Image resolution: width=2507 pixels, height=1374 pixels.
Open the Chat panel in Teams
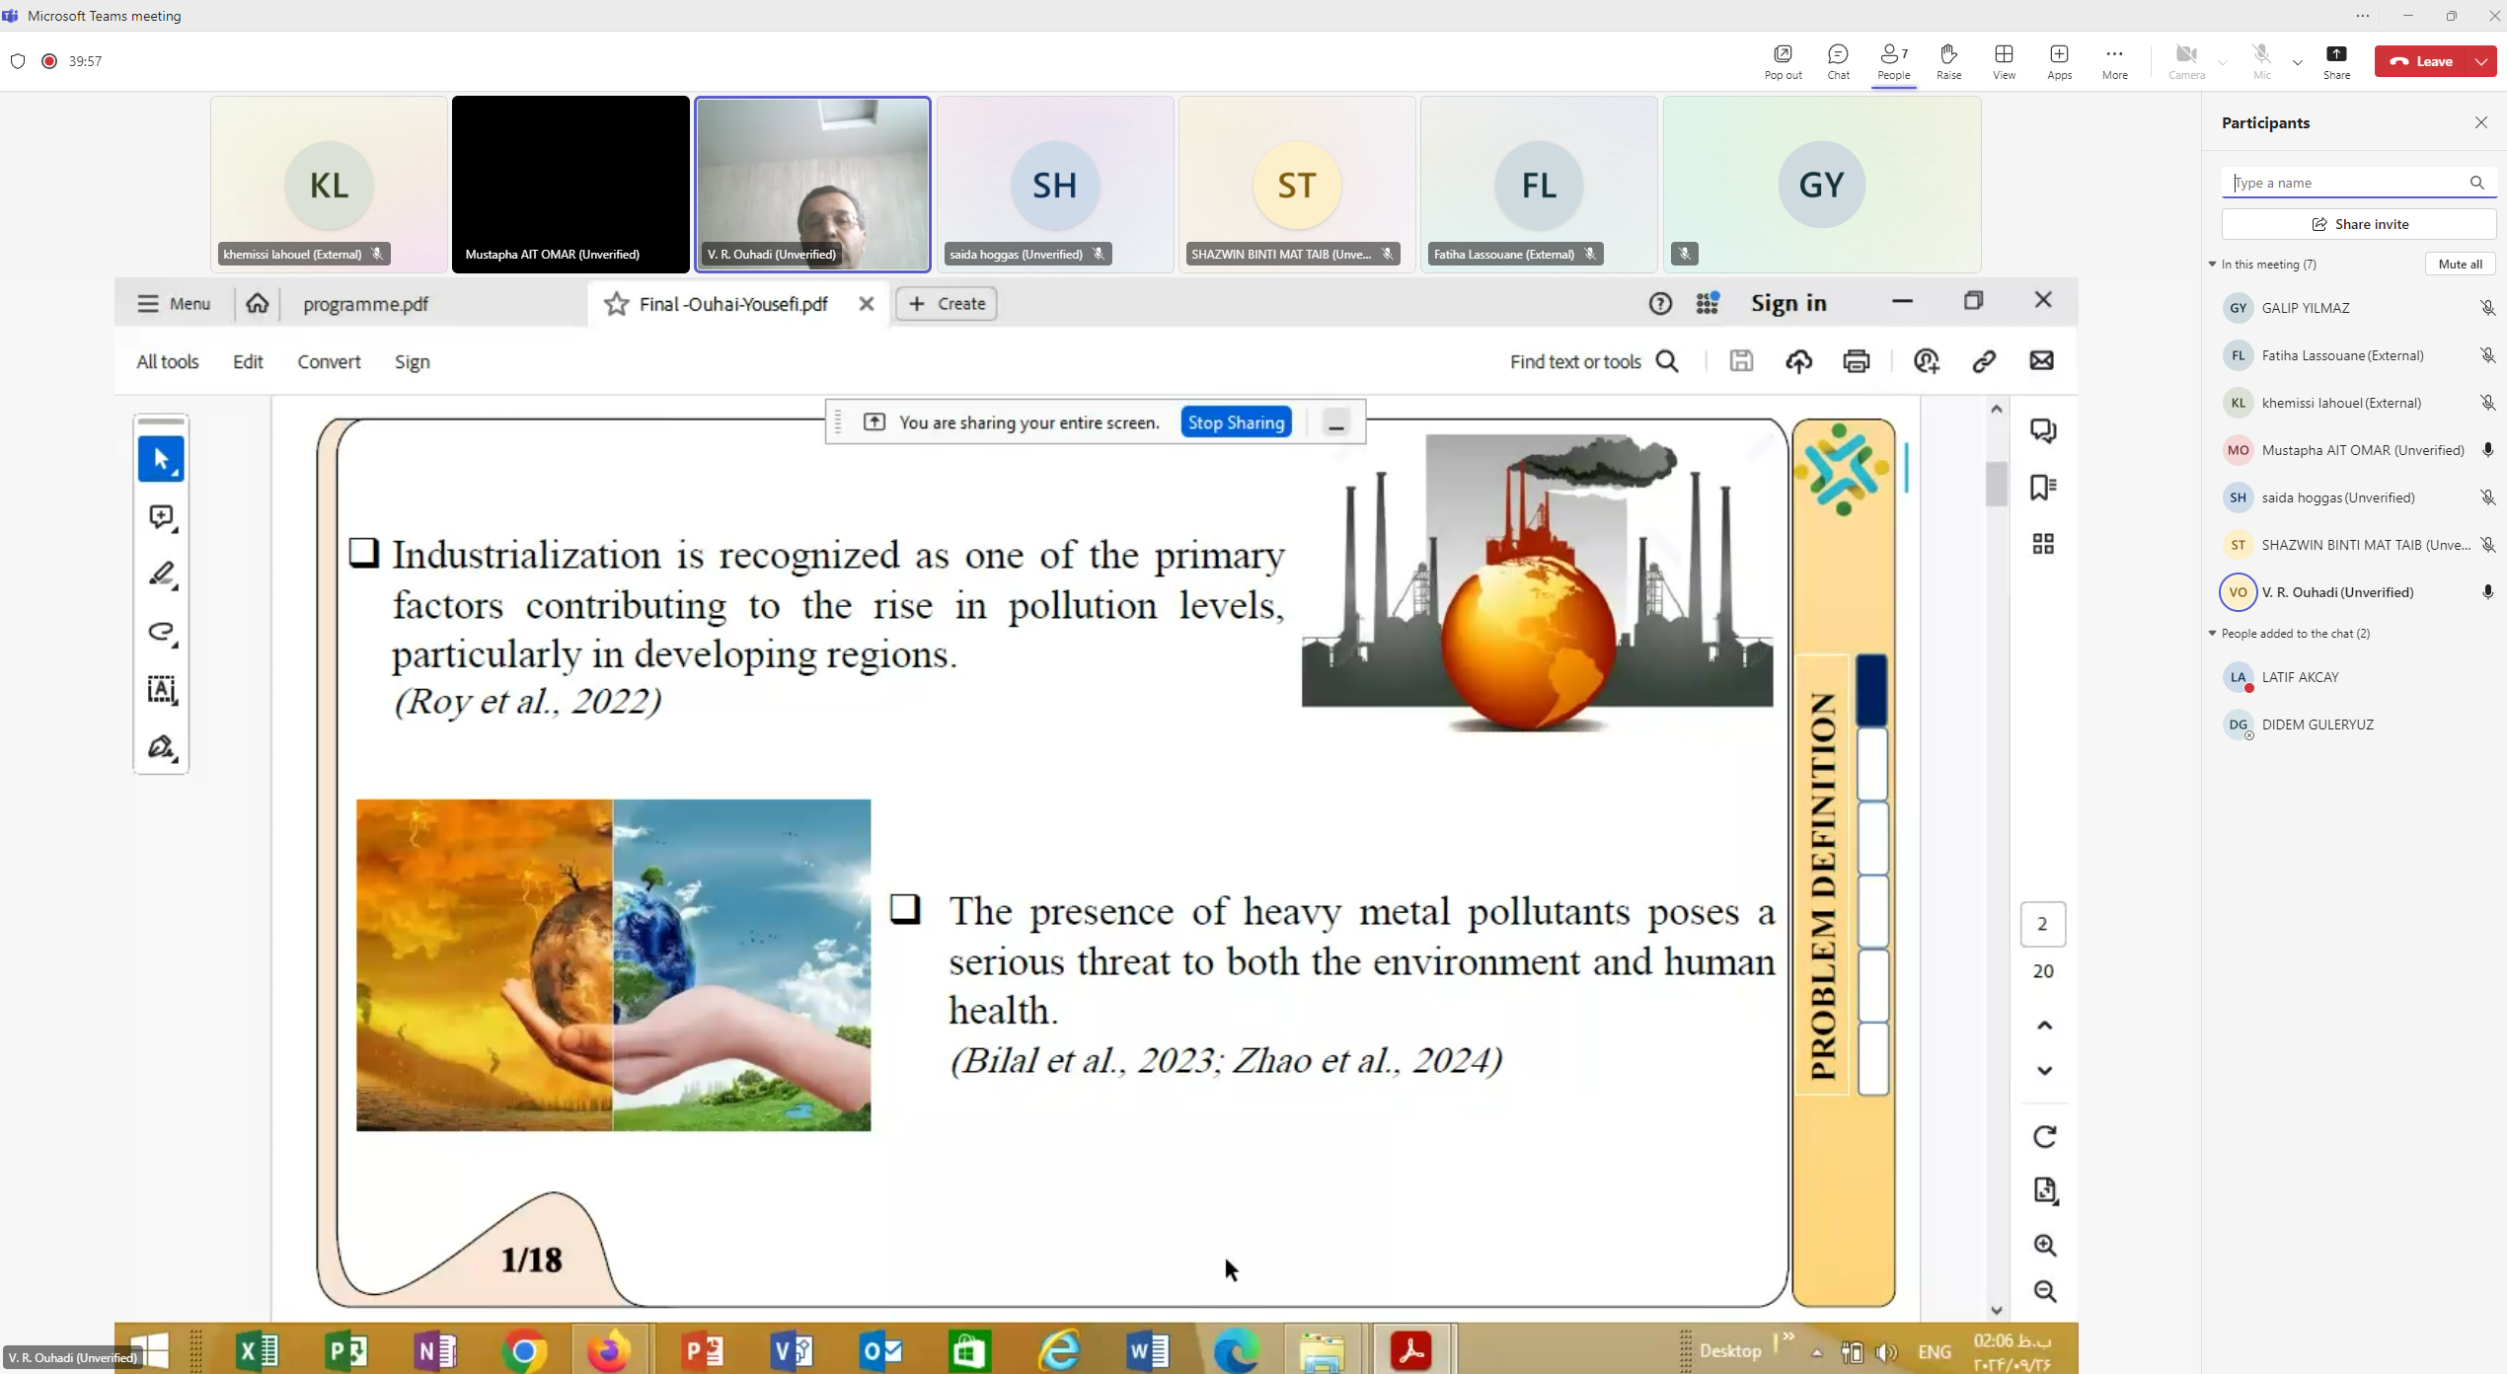tap(1838, 60)
